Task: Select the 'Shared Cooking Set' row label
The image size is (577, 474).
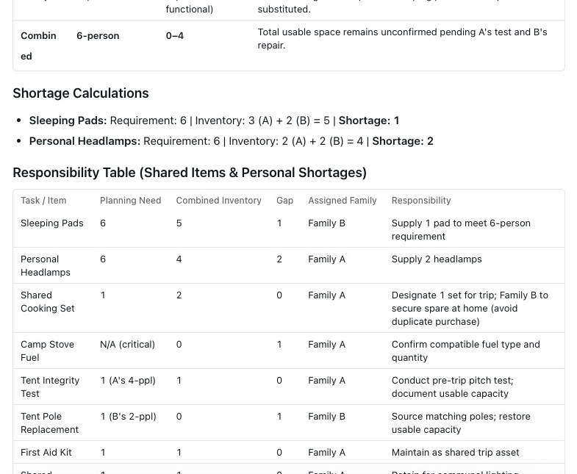Action: (48, 302)
